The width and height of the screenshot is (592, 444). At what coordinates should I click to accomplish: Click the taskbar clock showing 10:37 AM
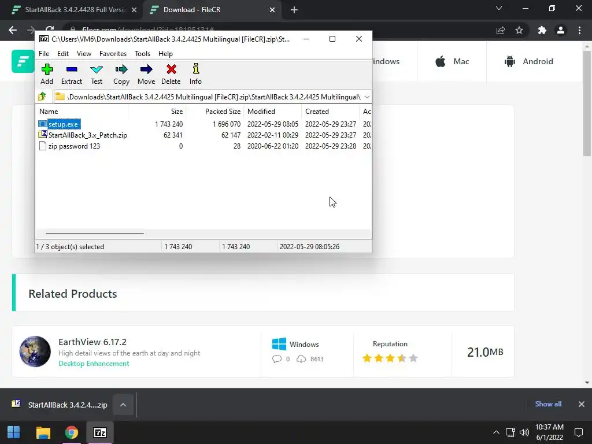click(x=549, y=432)
